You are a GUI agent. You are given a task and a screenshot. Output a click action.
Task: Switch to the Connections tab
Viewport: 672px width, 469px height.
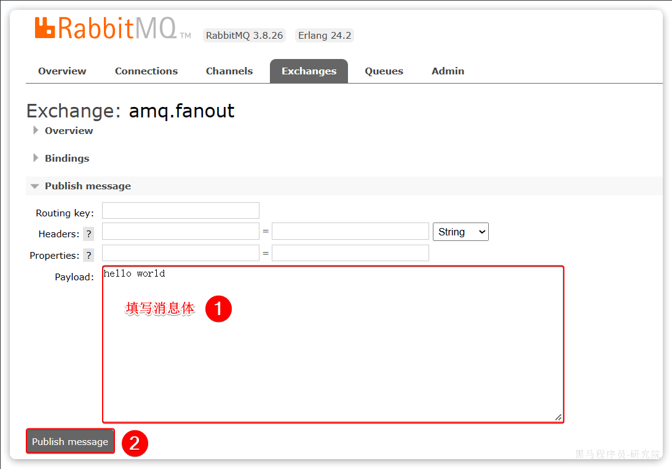coord(146,71)
